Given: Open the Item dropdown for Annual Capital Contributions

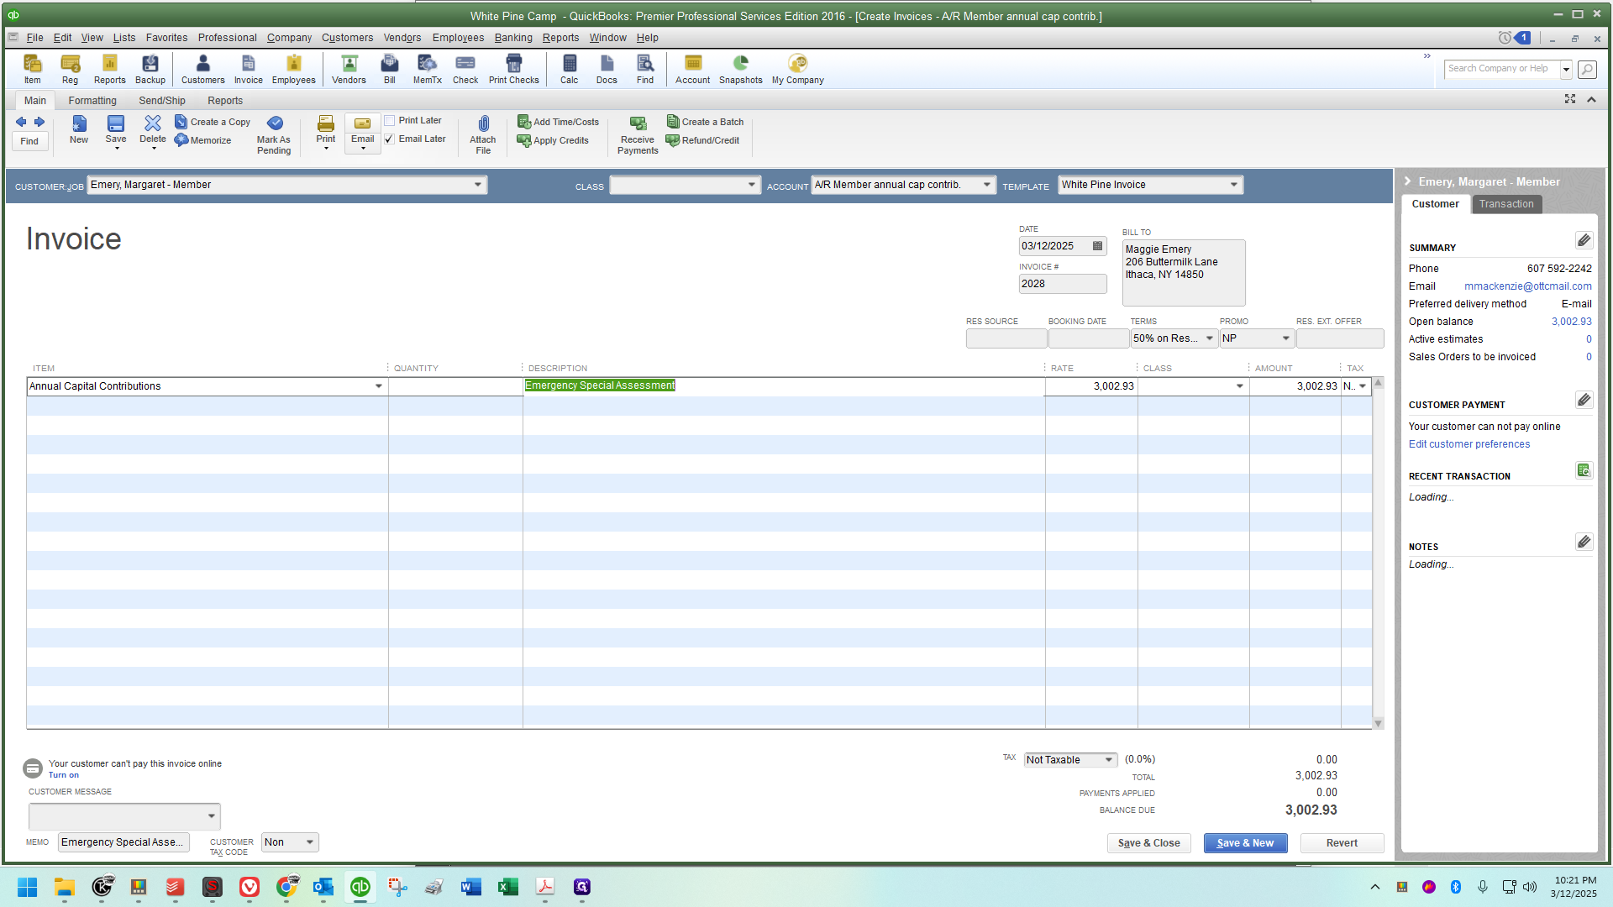Looking at the screenshot, I should 378,386.
